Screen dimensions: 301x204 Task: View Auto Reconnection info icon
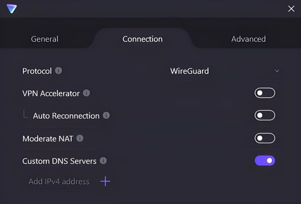tap(106, 115)
